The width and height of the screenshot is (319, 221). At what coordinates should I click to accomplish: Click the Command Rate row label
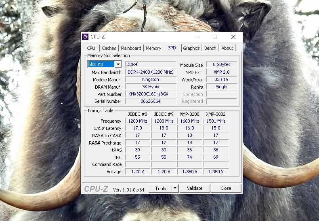[x=107, y=164]
